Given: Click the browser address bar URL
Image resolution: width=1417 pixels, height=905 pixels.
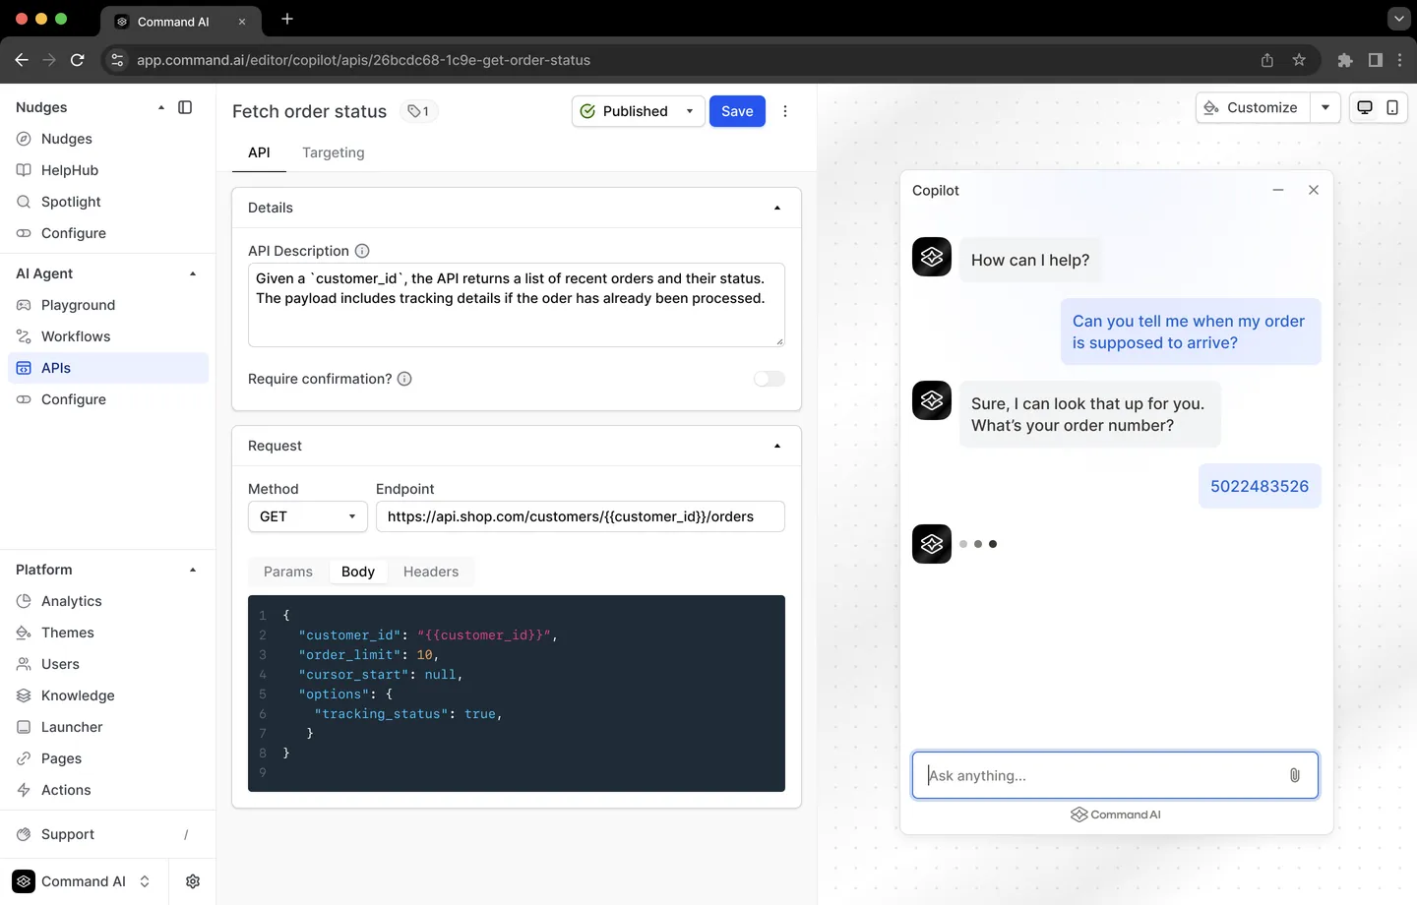Looking at the screenshot, I should [363, 60].
